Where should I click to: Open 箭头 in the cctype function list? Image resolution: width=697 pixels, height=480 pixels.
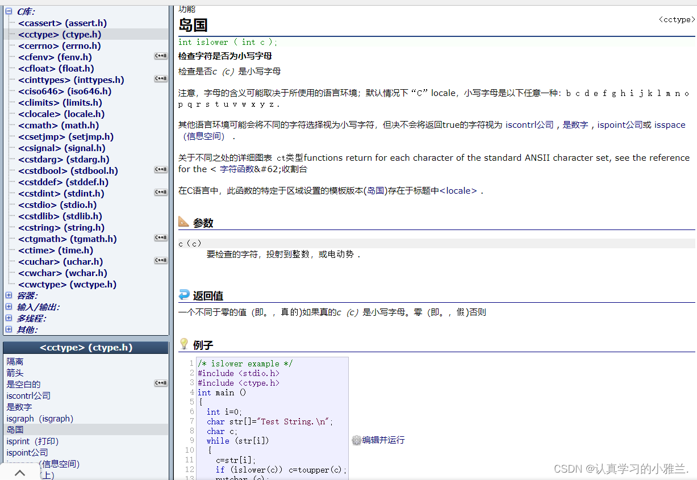15,373
